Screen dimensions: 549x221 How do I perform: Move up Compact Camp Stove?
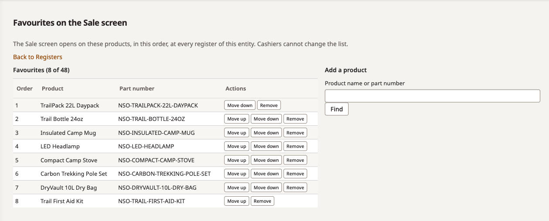[237, 160]
